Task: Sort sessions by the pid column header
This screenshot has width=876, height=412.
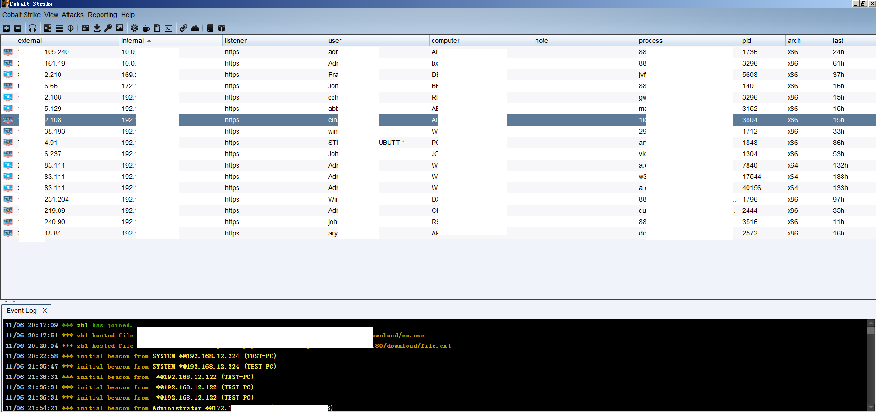Action: [x=747, y=41]
